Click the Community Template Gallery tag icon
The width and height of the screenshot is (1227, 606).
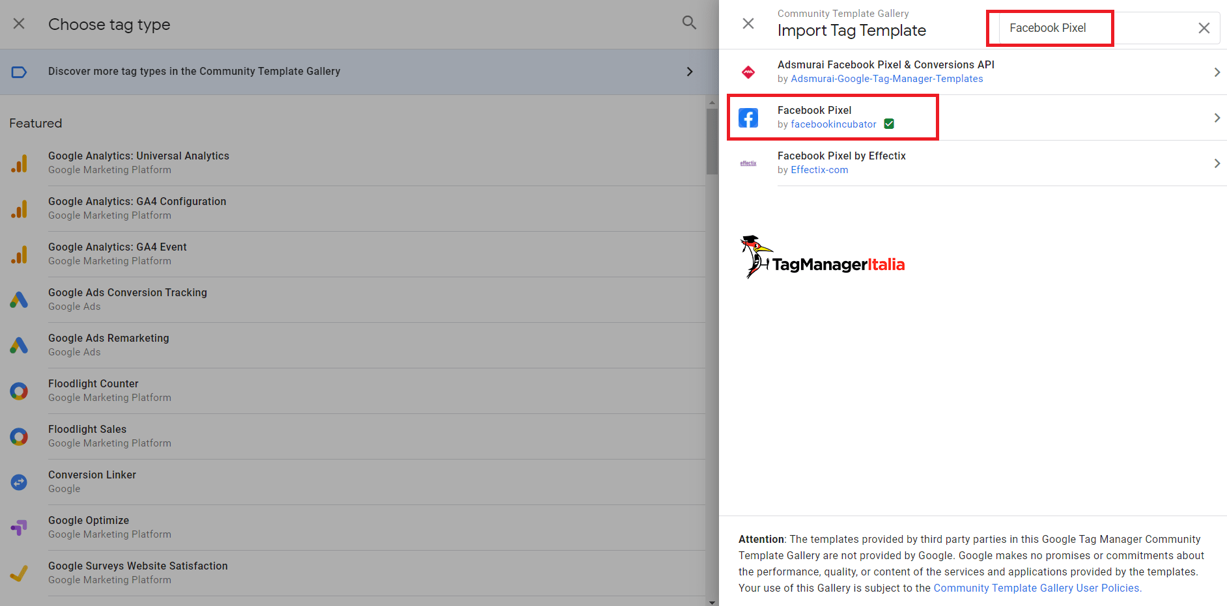click(19, 72)
